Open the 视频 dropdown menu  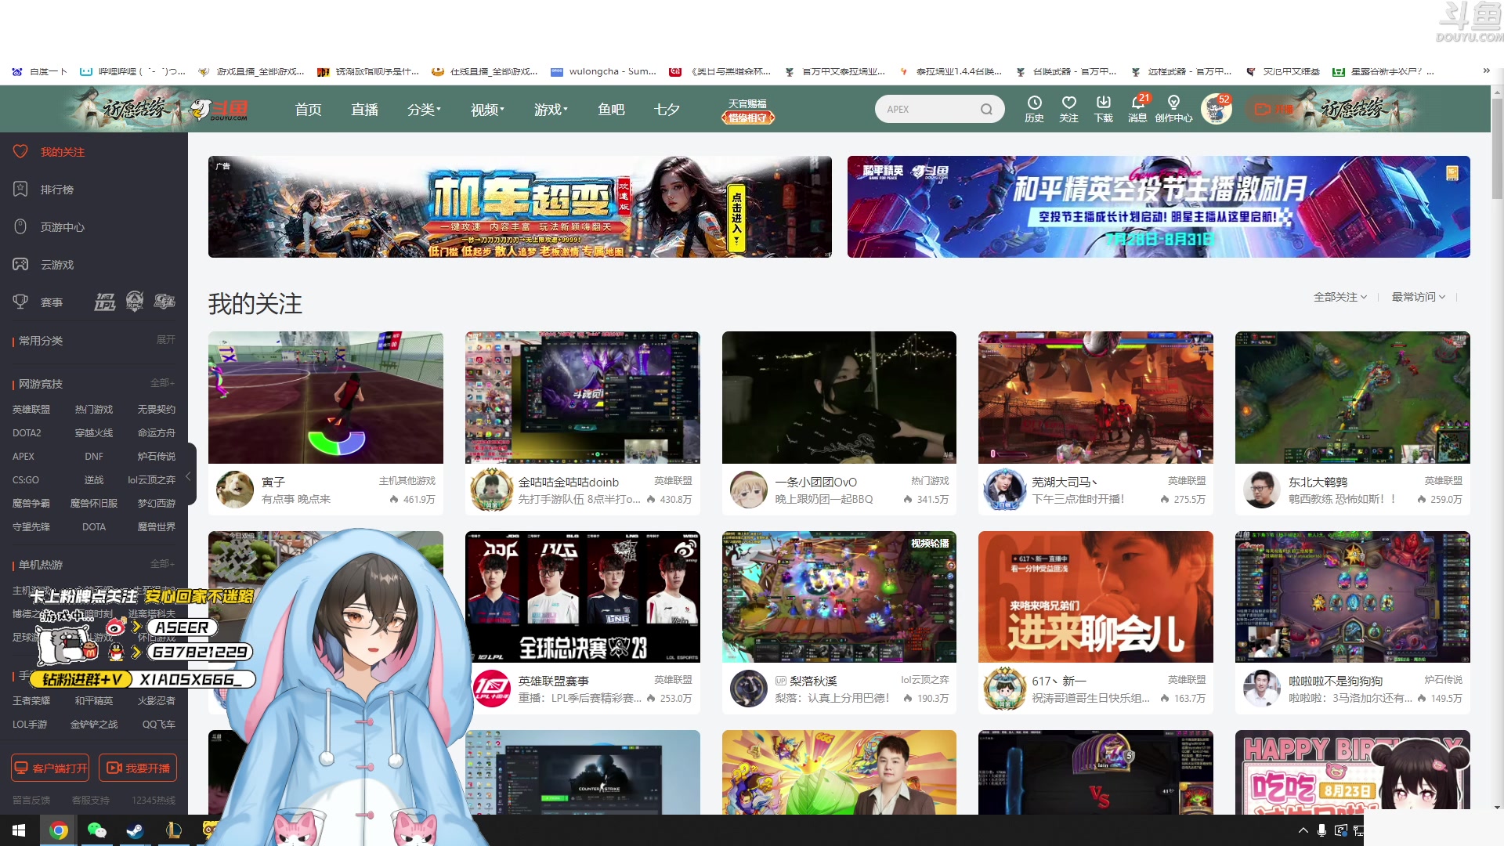(487, 109)
